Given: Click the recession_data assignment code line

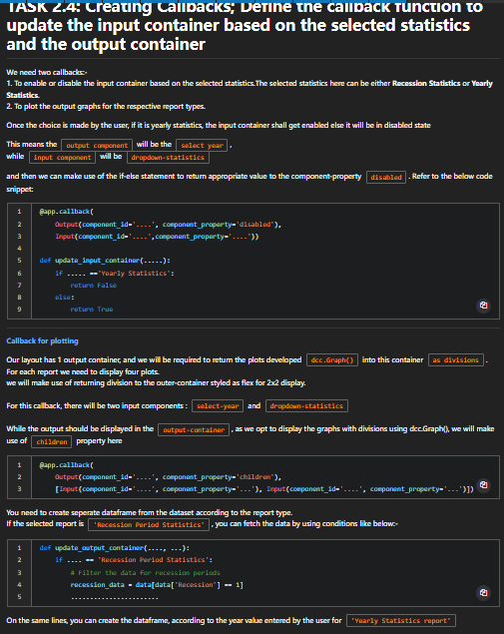Looking at the screenshot, I should 157,585.
